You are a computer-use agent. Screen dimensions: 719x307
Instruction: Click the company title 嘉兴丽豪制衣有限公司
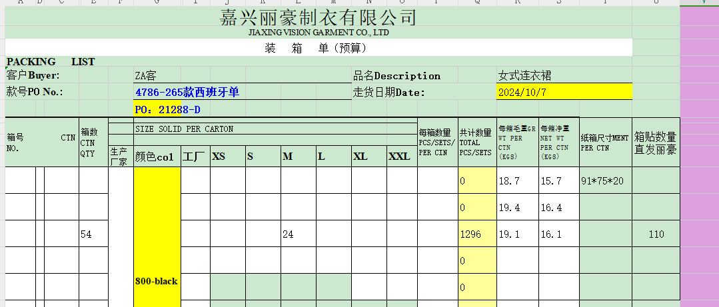pos(318,17)
